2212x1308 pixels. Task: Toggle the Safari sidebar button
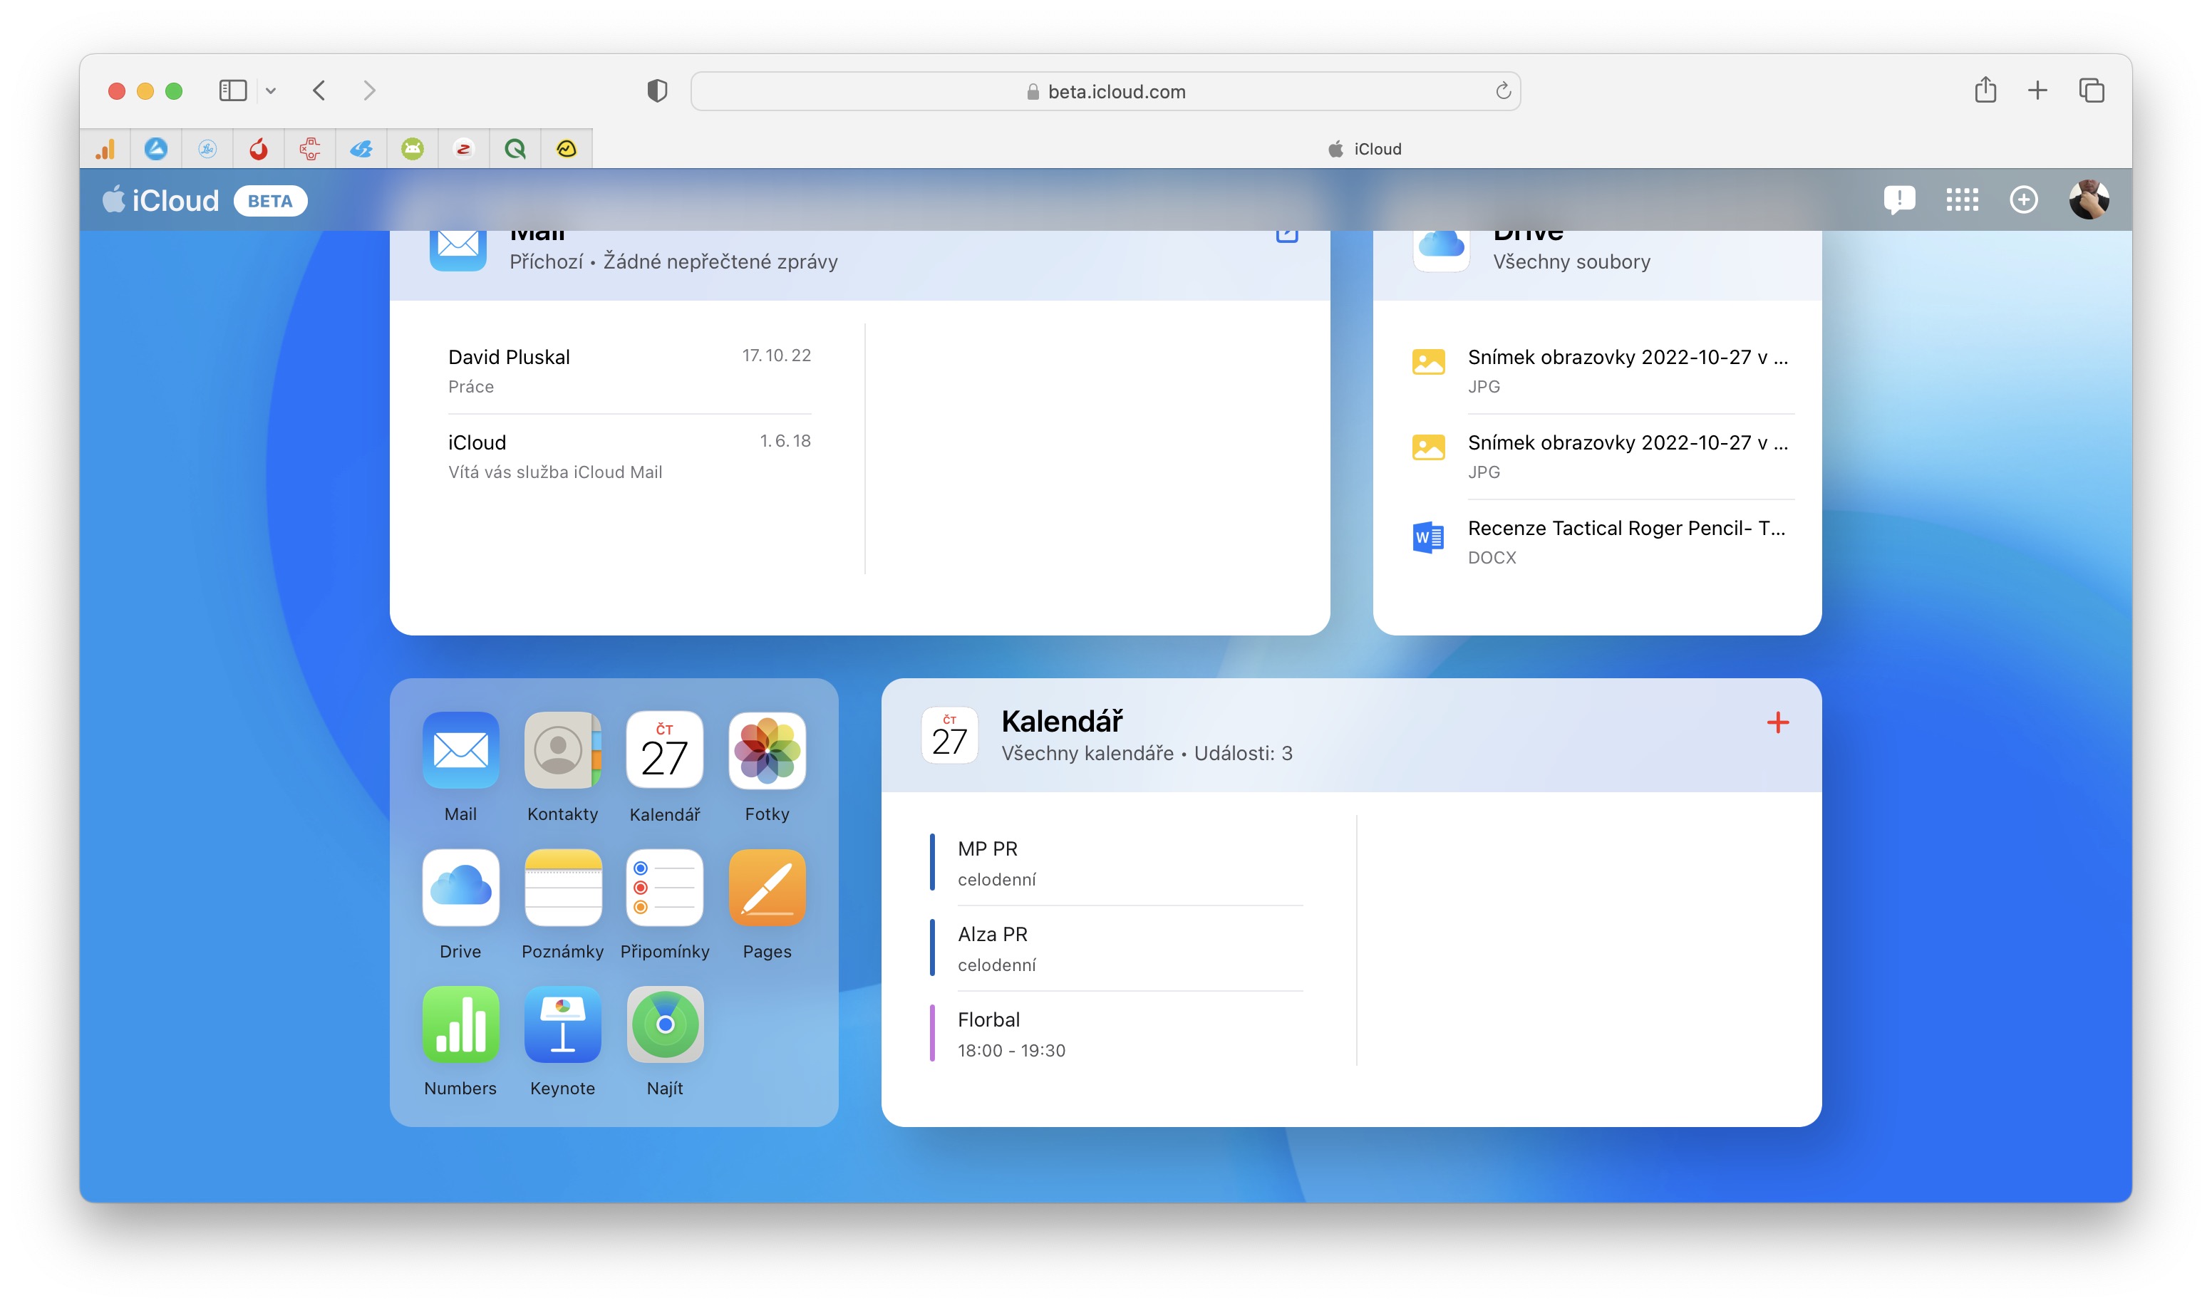click(233, 90)
